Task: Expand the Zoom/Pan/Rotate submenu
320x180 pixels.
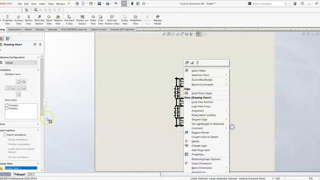Action: [x=206, y=80]
